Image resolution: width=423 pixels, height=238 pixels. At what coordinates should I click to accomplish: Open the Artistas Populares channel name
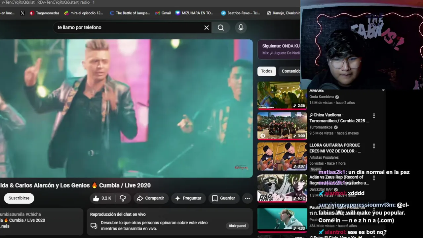(x=324, y=157)
